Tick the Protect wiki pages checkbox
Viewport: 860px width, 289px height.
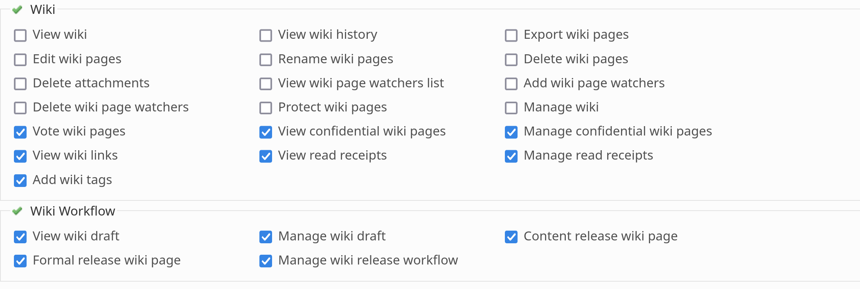pos(266,108)
